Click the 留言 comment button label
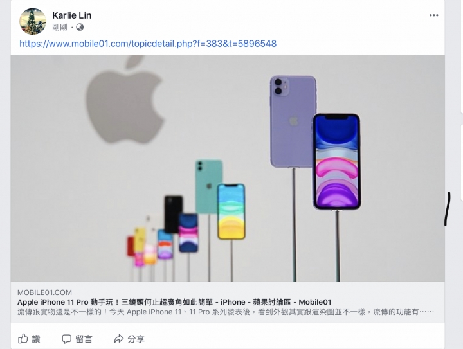 coord(84,339)
